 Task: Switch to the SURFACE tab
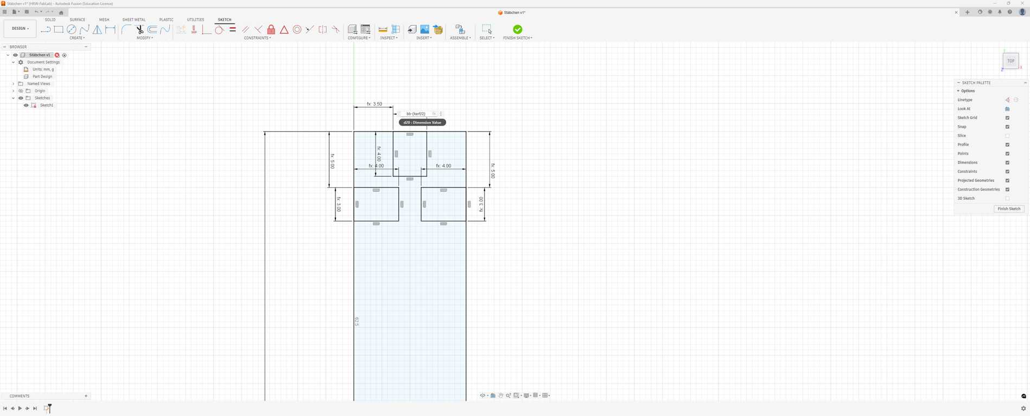tap(78, 19)
